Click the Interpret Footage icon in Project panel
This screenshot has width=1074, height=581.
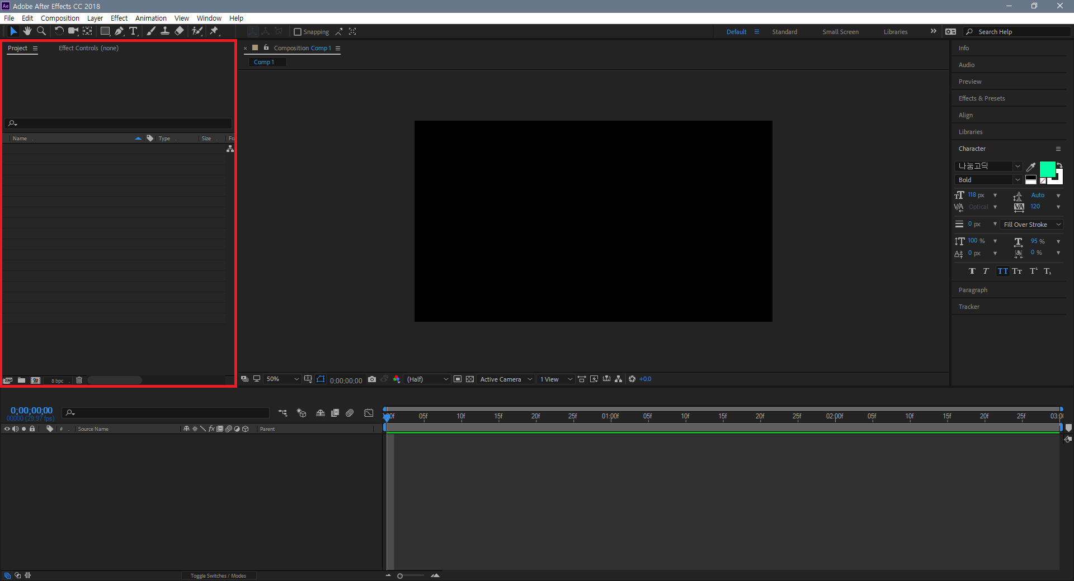point(8,380)
